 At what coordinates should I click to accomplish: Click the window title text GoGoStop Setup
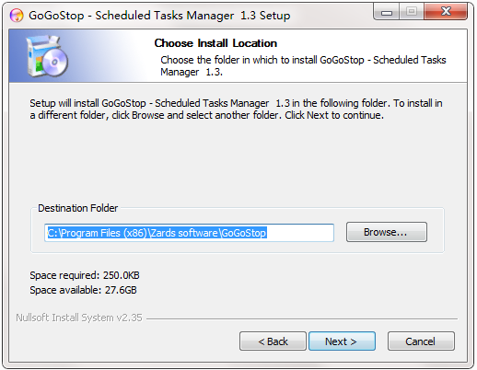(159, 16)
